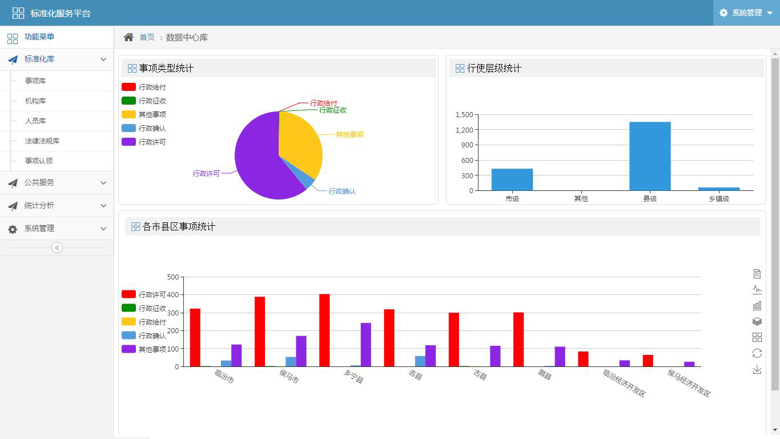Save the county chart as image
Image resolution: width=780 pixels, height=439 pixels.
757,369
